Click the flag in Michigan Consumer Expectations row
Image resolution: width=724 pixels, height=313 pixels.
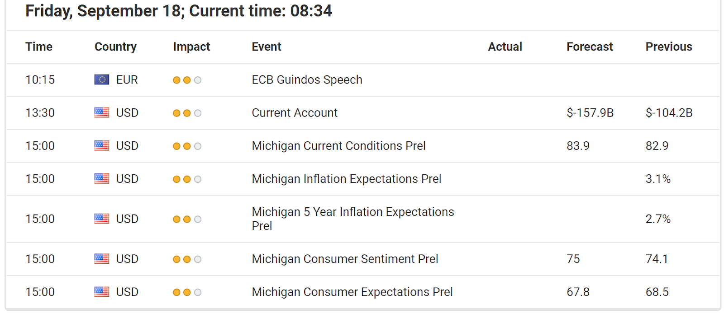(101, 292)
